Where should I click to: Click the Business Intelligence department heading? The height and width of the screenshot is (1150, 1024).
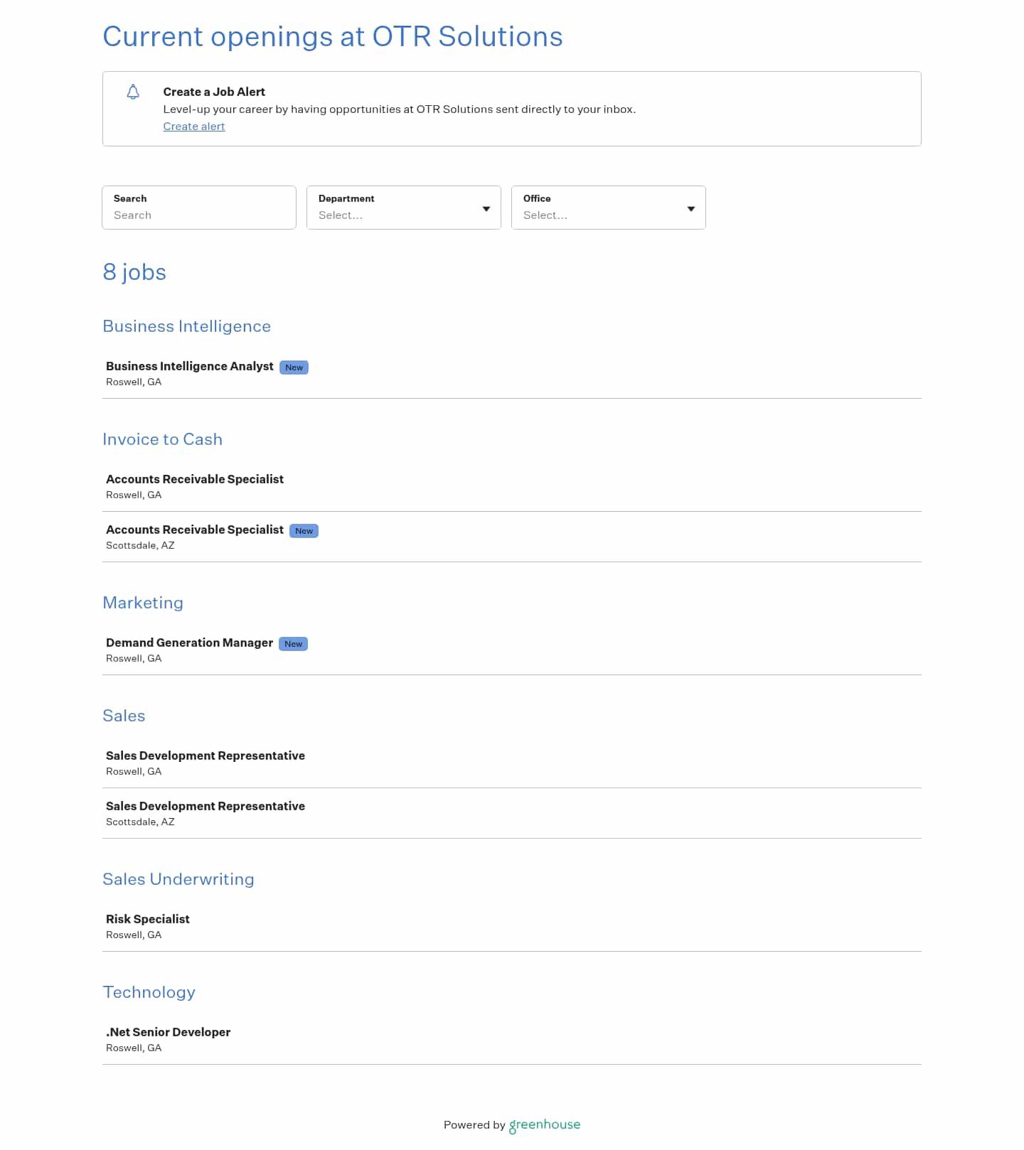tap(187, 326)
